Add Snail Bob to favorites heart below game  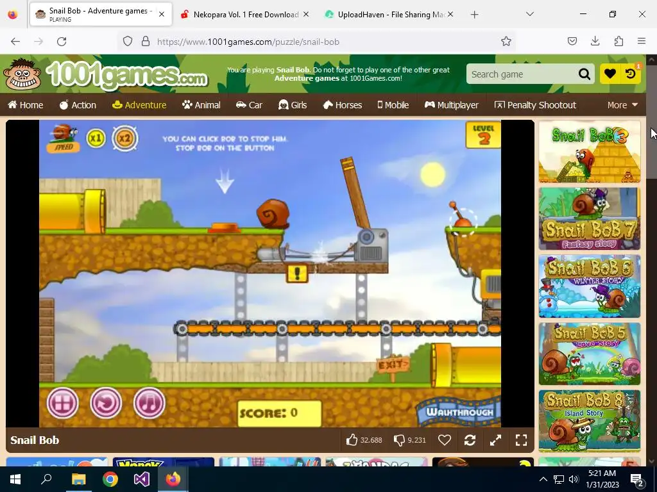point(444,439)
